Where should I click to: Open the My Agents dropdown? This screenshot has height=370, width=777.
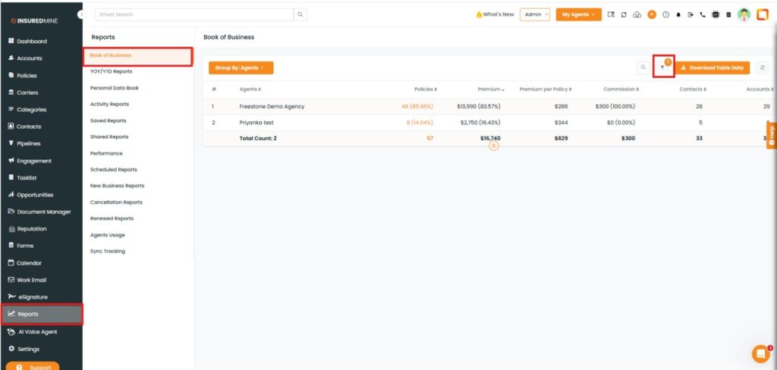point(578,14)
